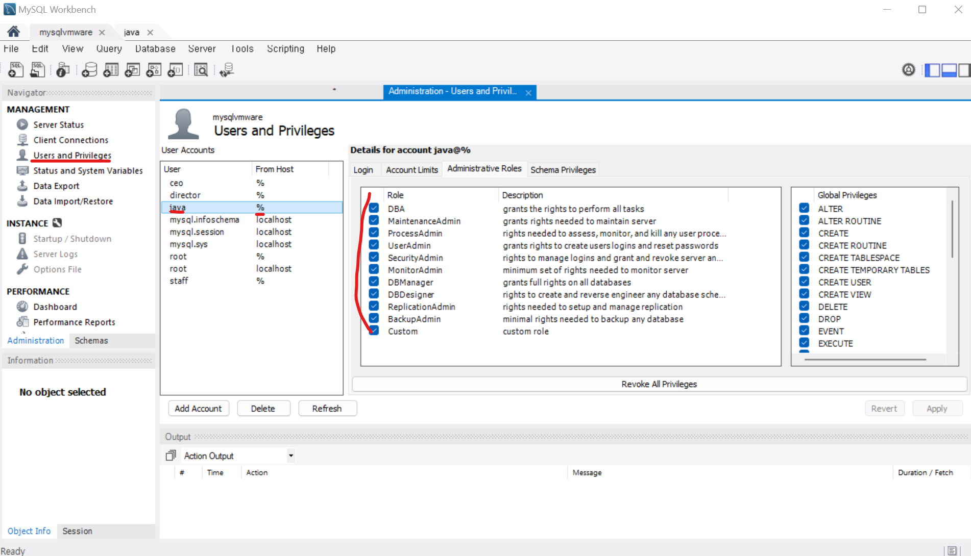Open the Query menu
The width and height of the screenshot is (971, 556).
coord(109,48)
